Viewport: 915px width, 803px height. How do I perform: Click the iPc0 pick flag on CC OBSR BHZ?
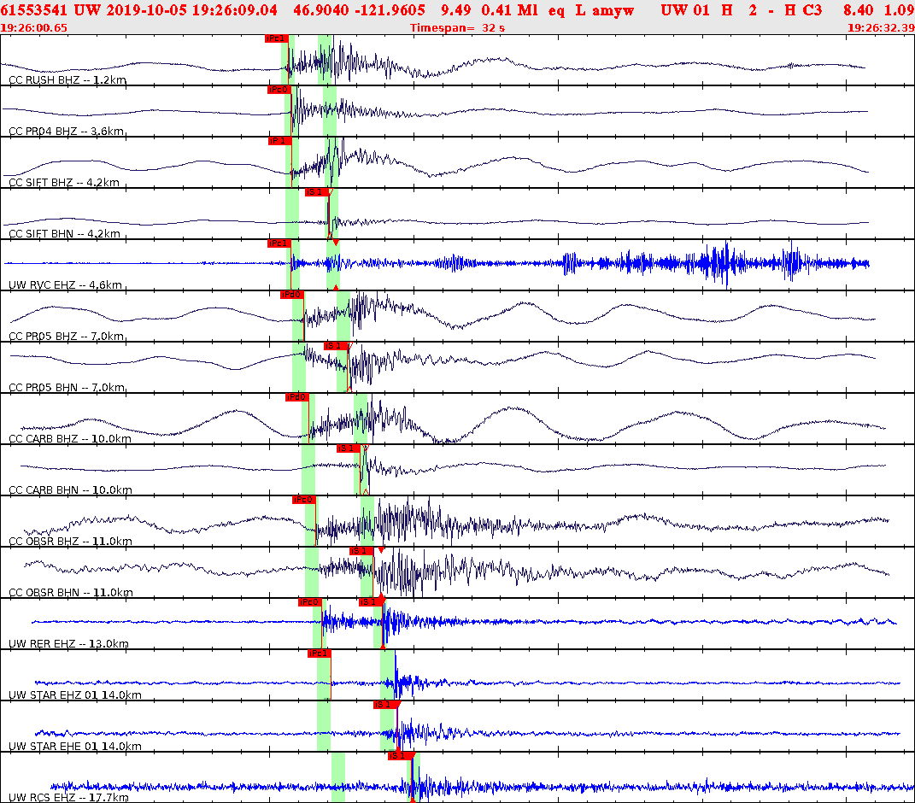click(x=303, y=500)
